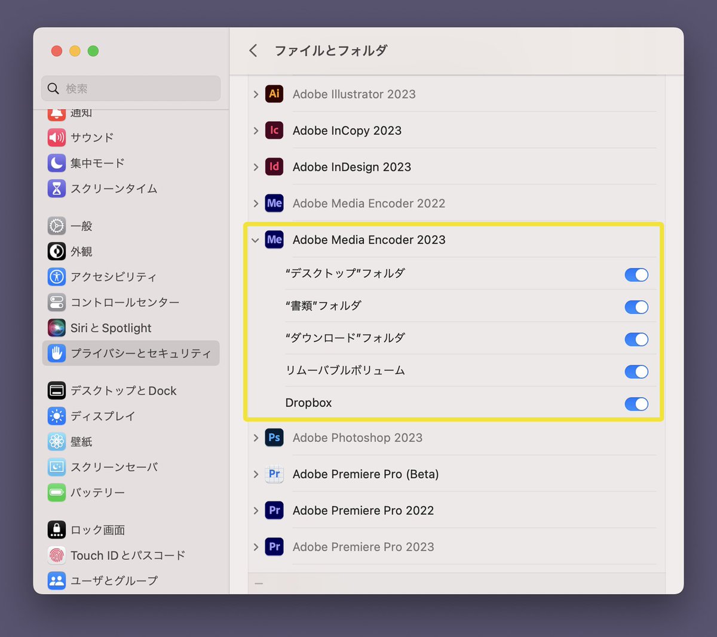Click the Adobe InDesign 2023 app icon
Screen dimensions: 717x637
(274, 167)
